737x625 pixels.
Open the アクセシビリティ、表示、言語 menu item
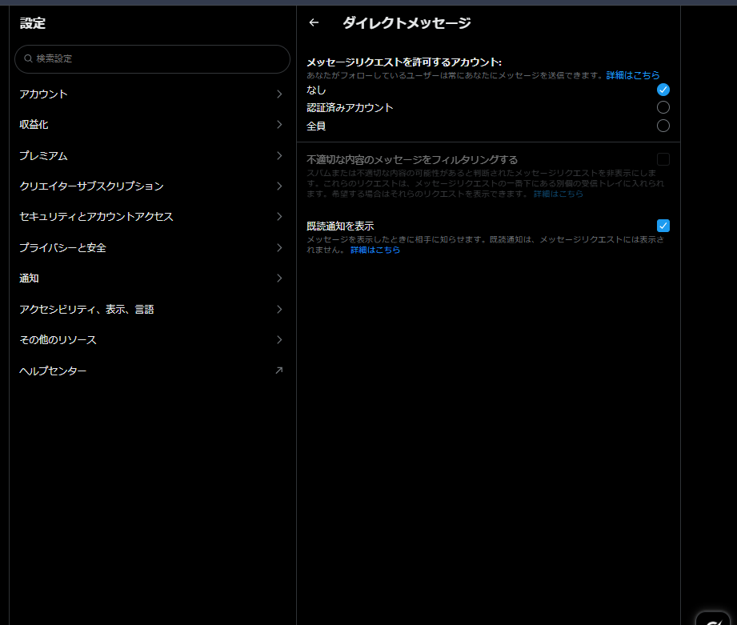coord(152,309)
